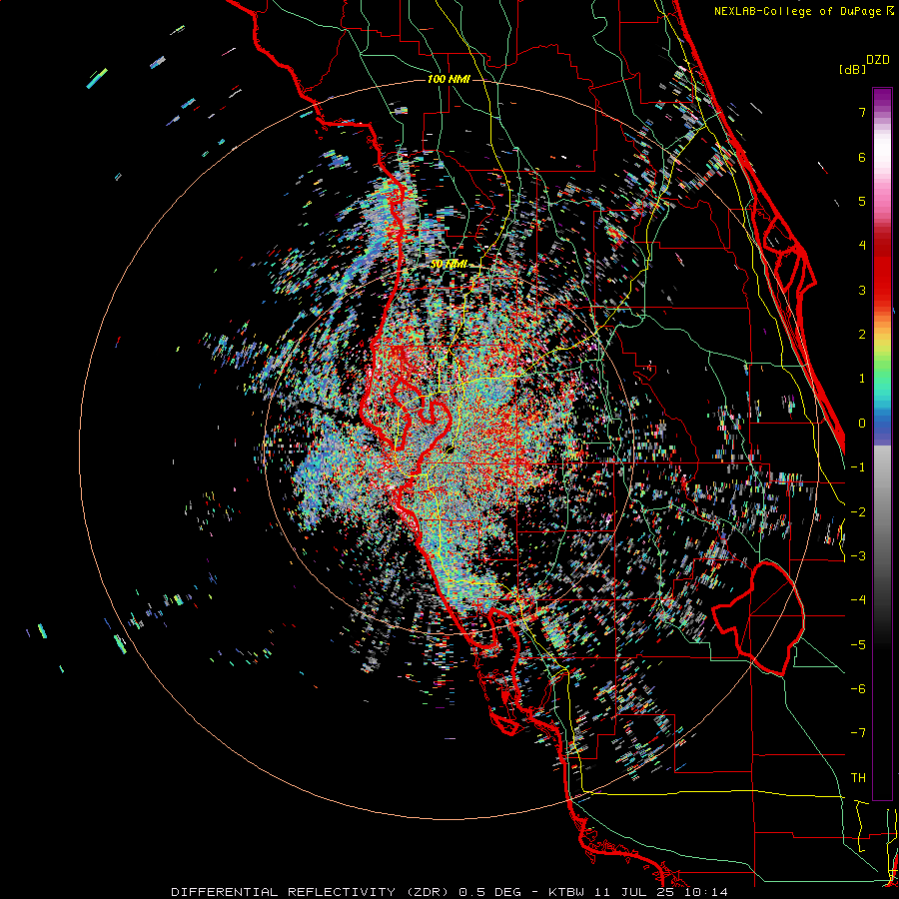Click the 5 tick value on the scale
Image resolution: width=899 pixels, height=899 pixels.
(862, 201)
